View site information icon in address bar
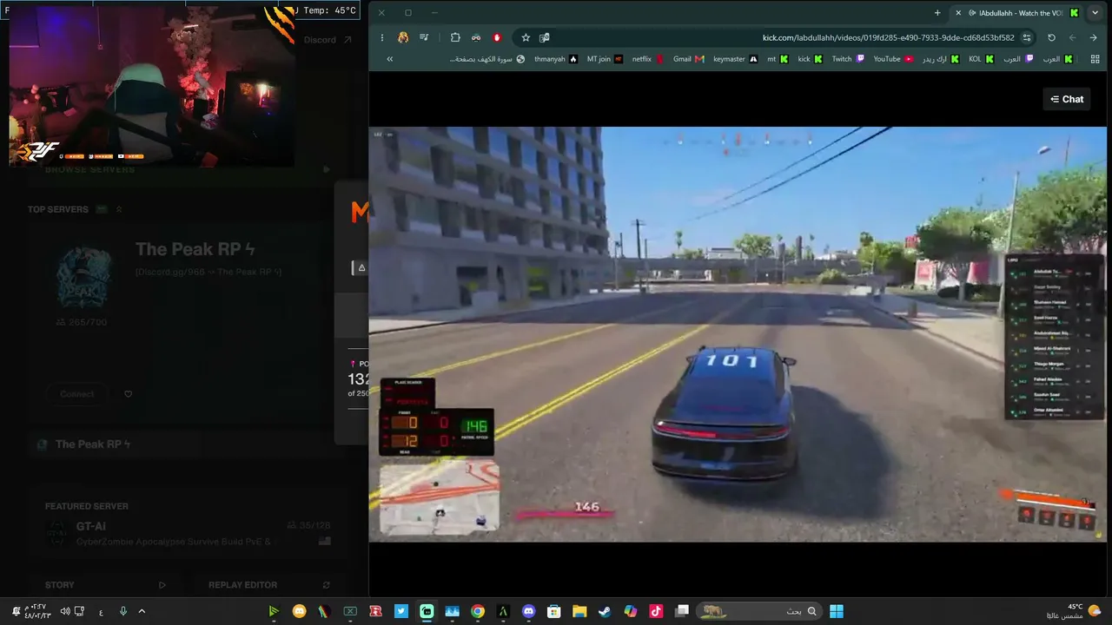 pyautogui.click(x=1027, y=37)
